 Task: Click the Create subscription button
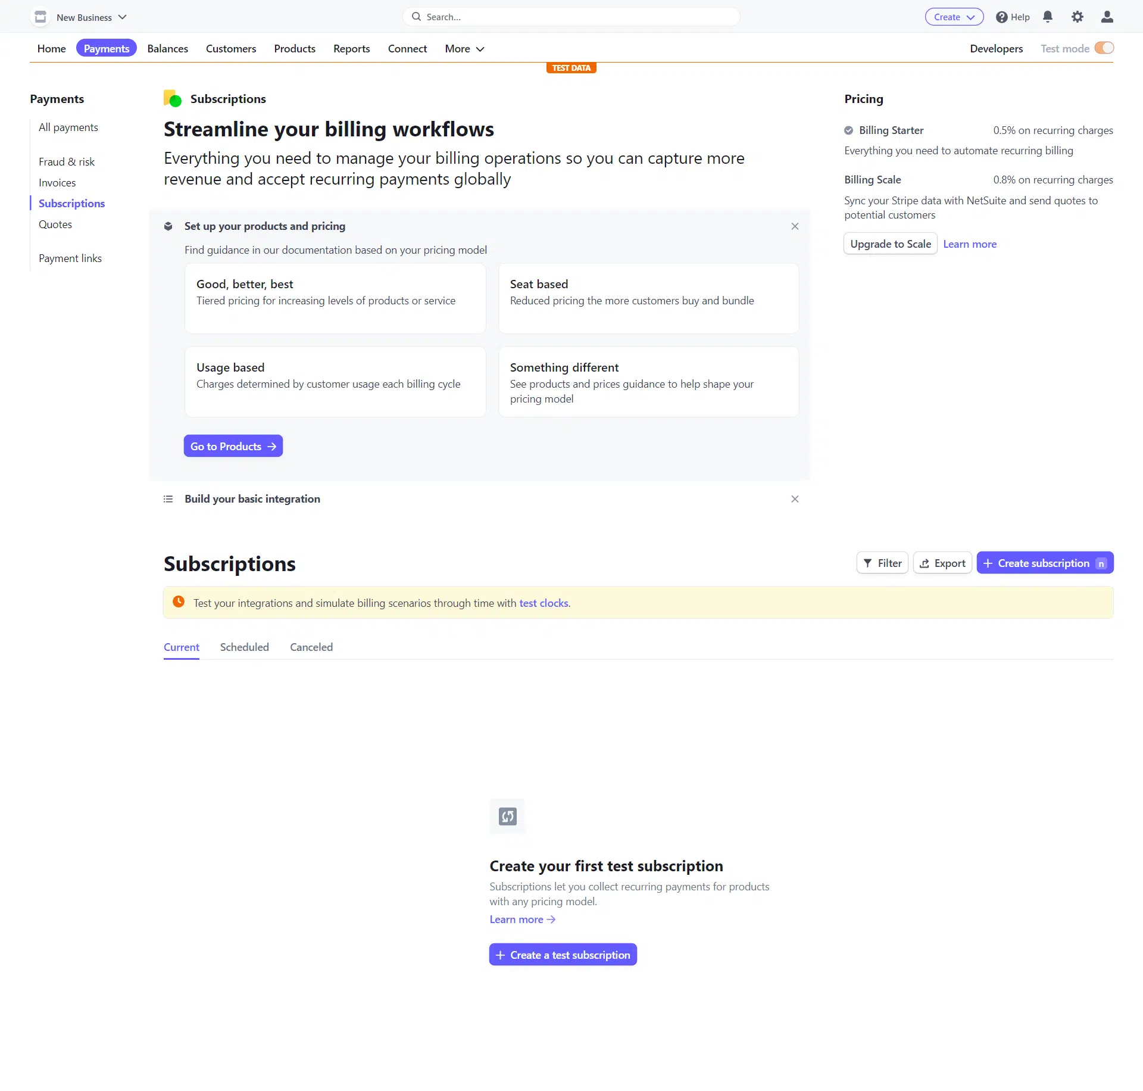1045,563
